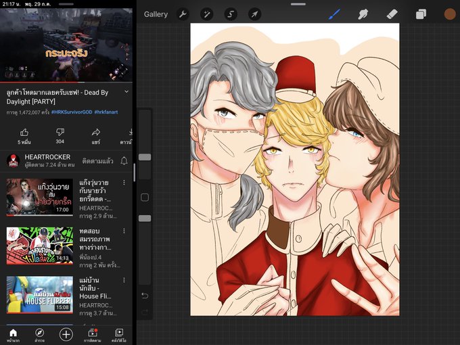Open options for the 14:13 video

[x=124, y=231]
